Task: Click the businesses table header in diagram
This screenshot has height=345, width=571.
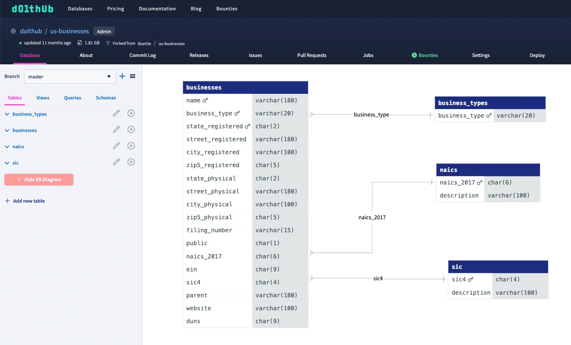Action: 245,88
